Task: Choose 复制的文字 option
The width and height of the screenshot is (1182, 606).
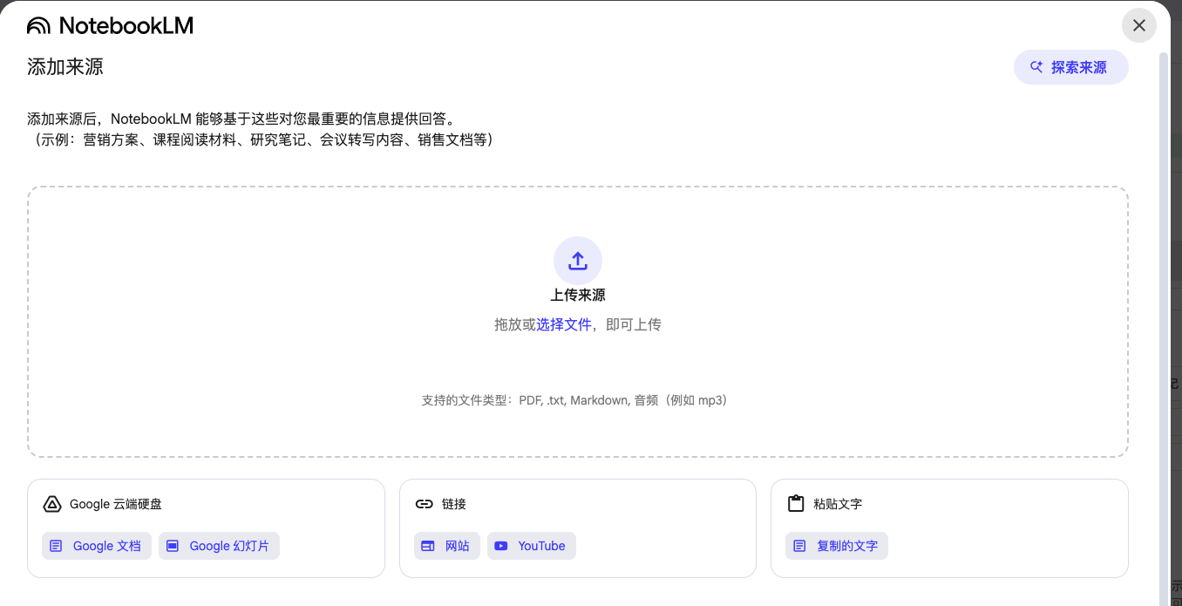Action: point(836,546)
